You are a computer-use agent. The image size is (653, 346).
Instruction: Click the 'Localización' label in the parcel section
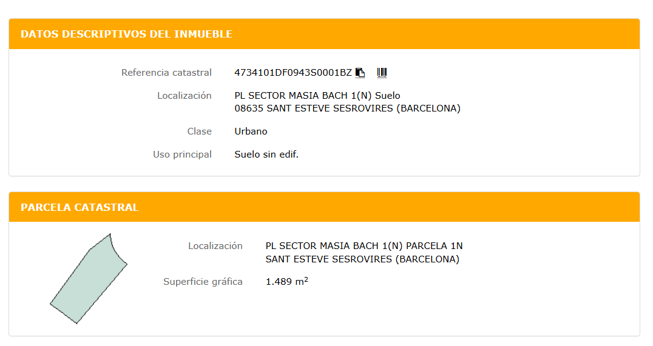[x=215, y=246]
